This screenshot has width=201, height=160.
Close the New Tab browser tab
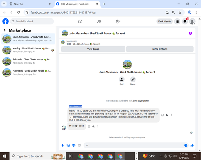(x=50, y=4)
